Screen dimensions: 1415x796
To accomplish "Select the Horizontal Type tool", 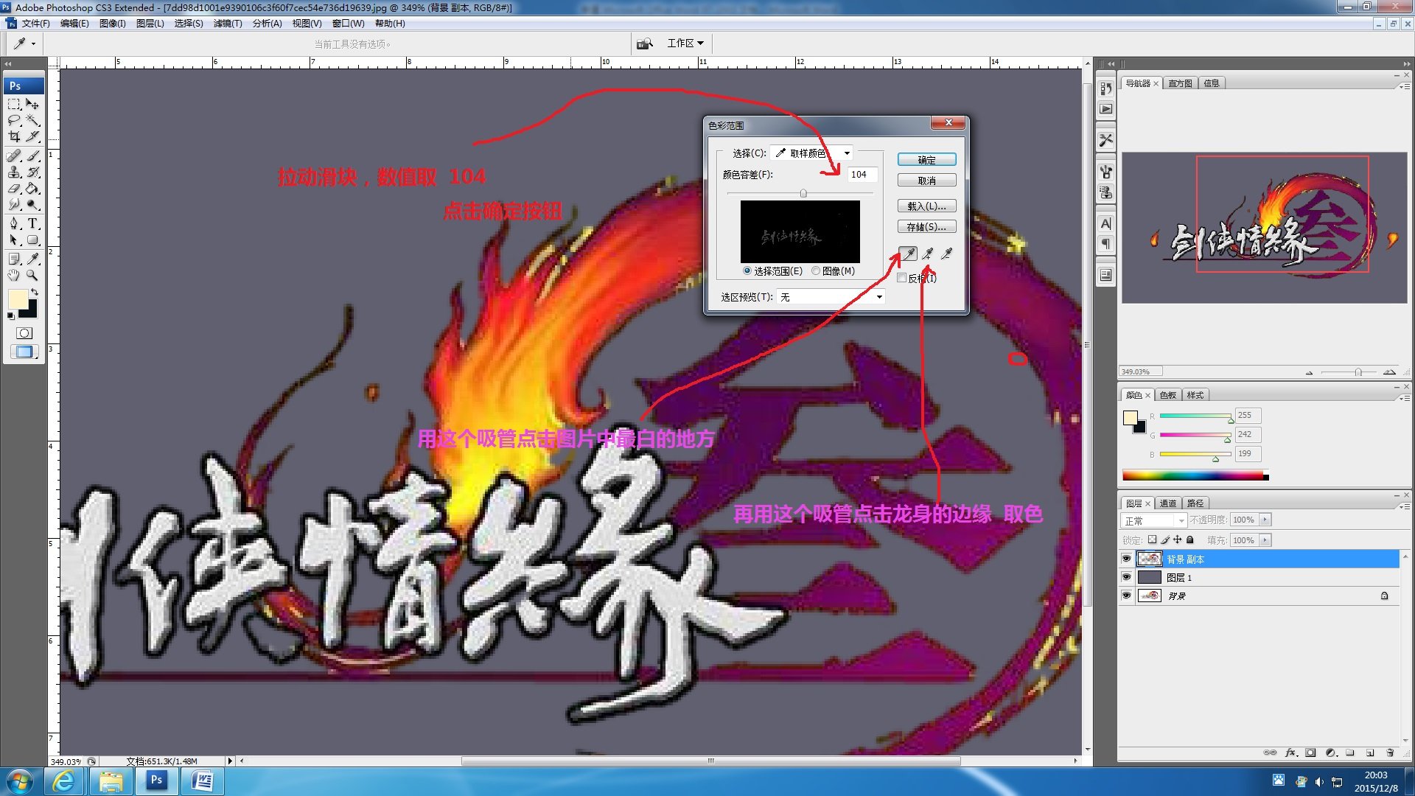I will [32, 223].
